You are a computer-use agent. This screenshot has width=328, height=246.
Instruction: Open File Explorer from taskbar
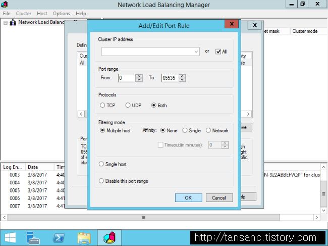point(84,238)
